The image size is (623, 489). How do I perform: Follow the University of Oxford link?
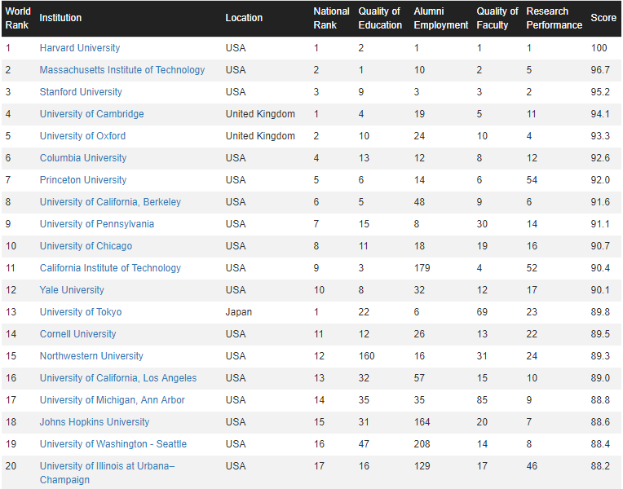(x=82, y=136)
